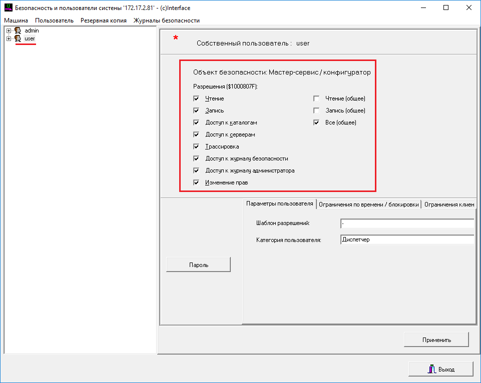Expand the user tree node
This screenshot has height=383, width=481.
pyautogui.click(x=9, y=38)
